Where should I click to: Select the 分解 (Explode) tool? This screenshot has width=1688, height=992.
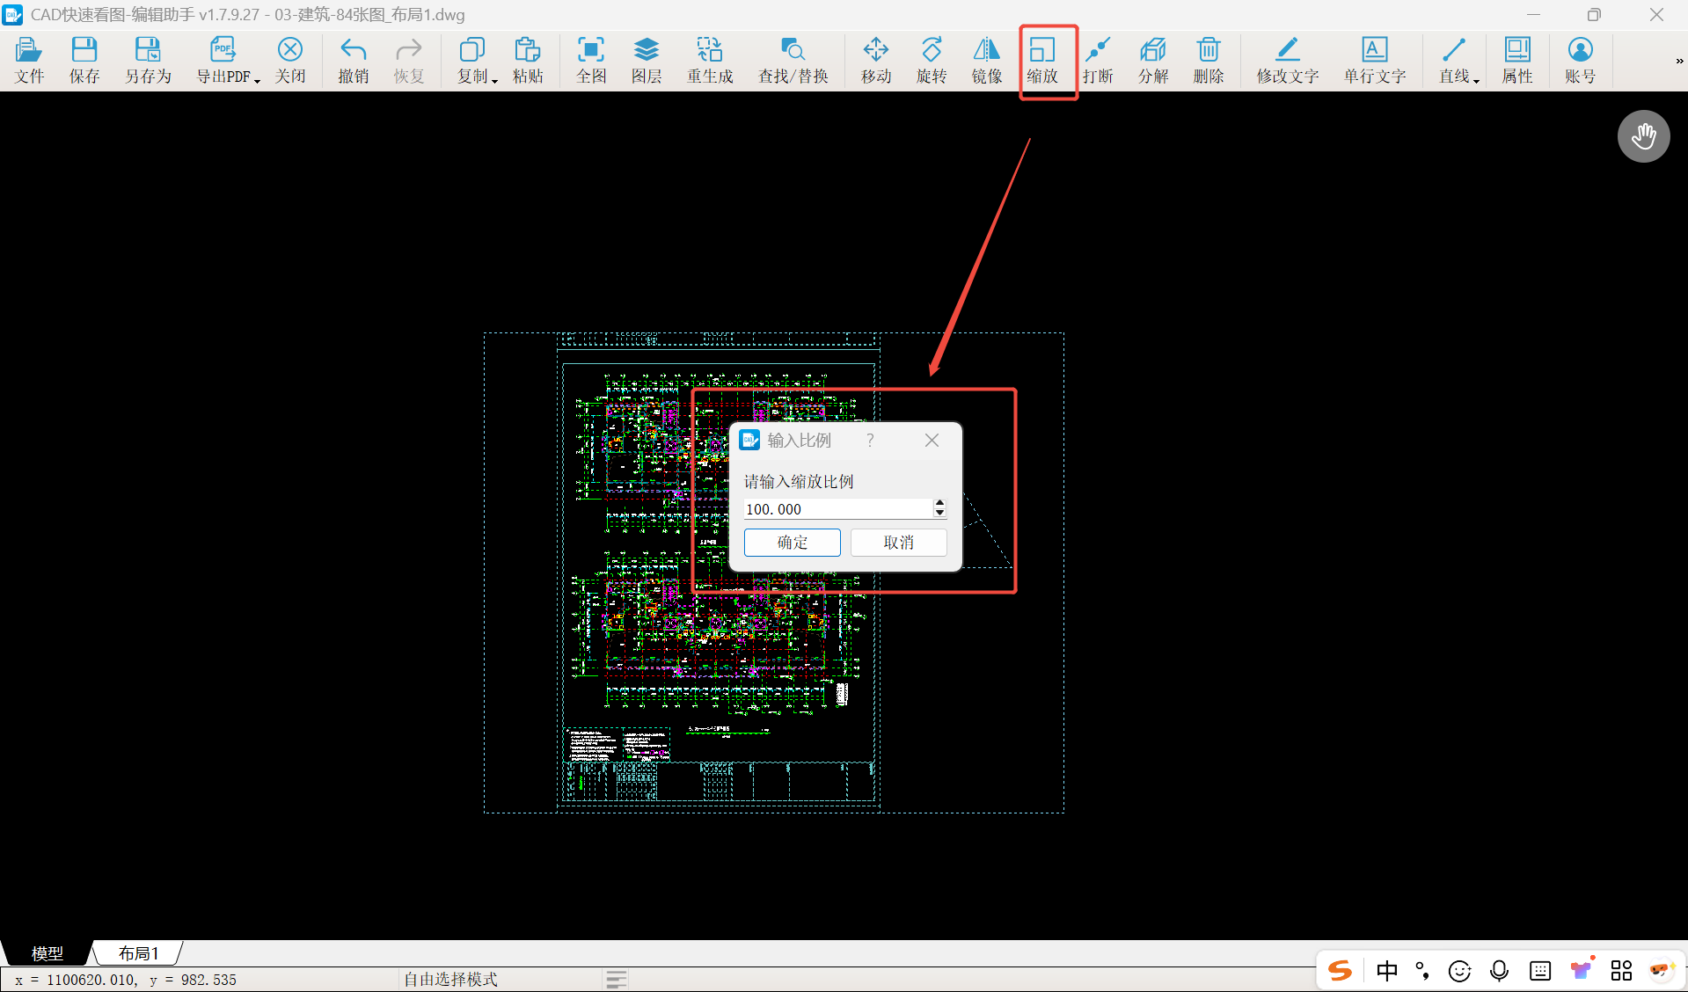[1153, 61]
